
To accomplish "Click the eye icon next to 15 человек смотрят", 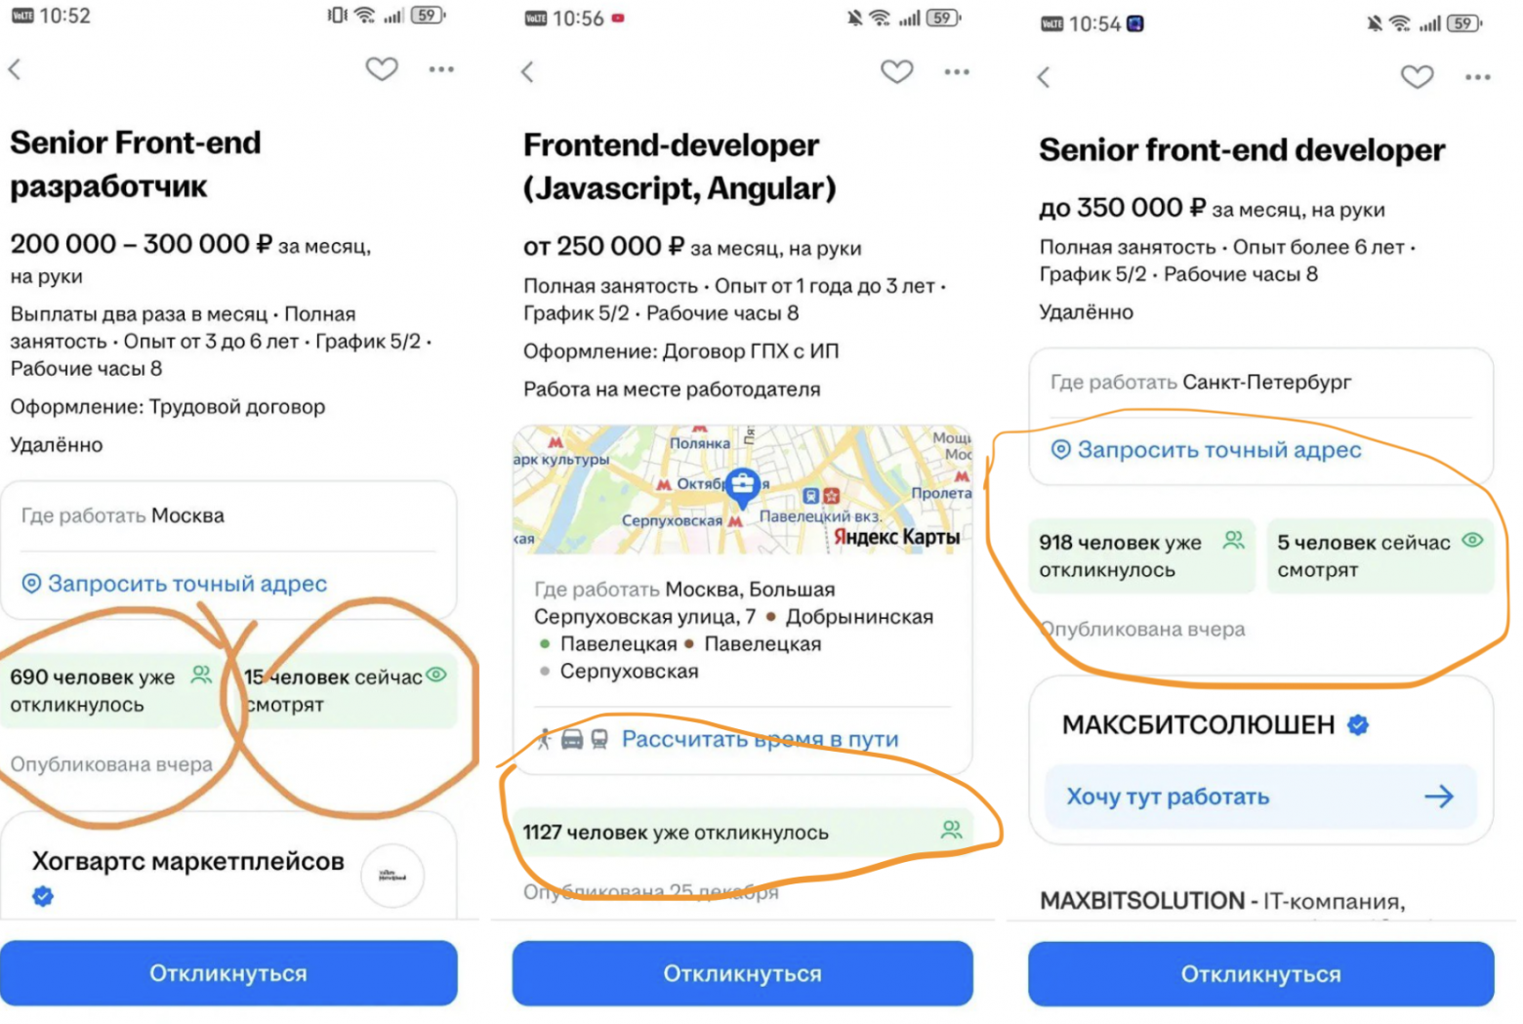I will [436, 675].
